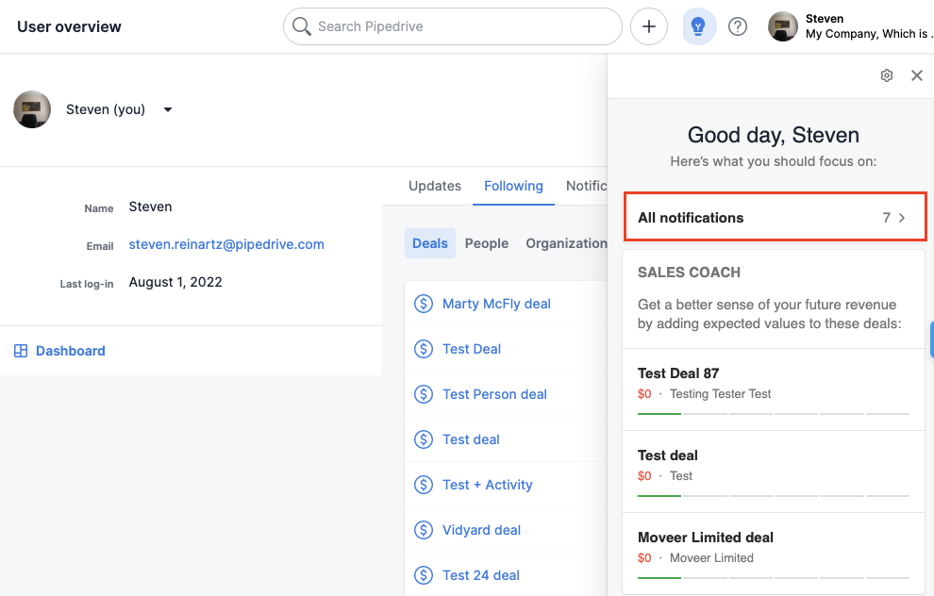Open the Sales Assistant lightbulb icon

point(698,26)
